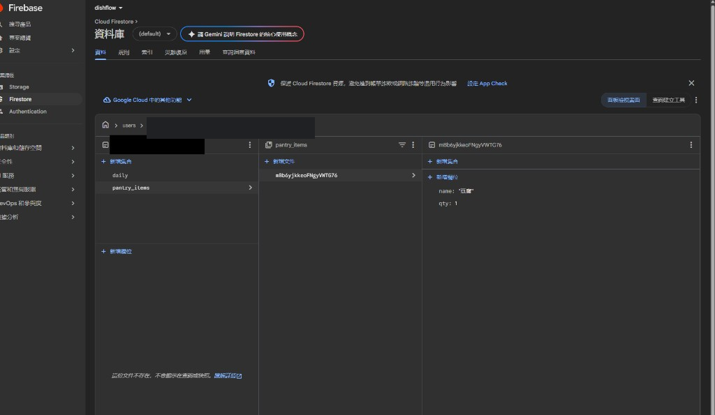Expand Google Cloud other features dropdown
715x415 pixels.
coord(148,100)
